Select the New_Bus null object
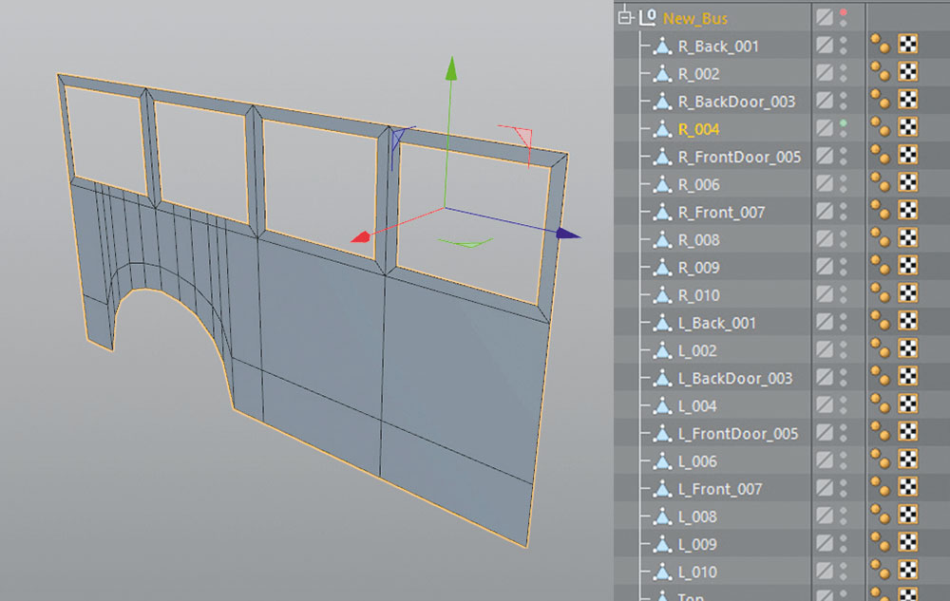950x601 pixels. [695, 19]
